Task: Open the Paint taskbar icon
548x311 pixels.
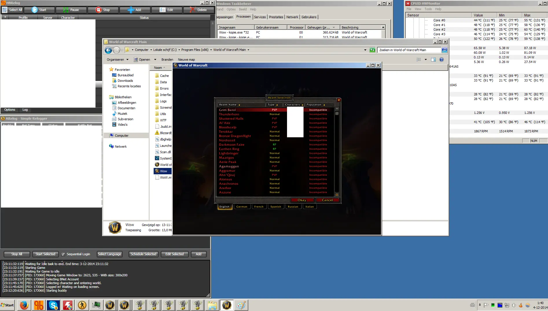Action: click(241, 305)
